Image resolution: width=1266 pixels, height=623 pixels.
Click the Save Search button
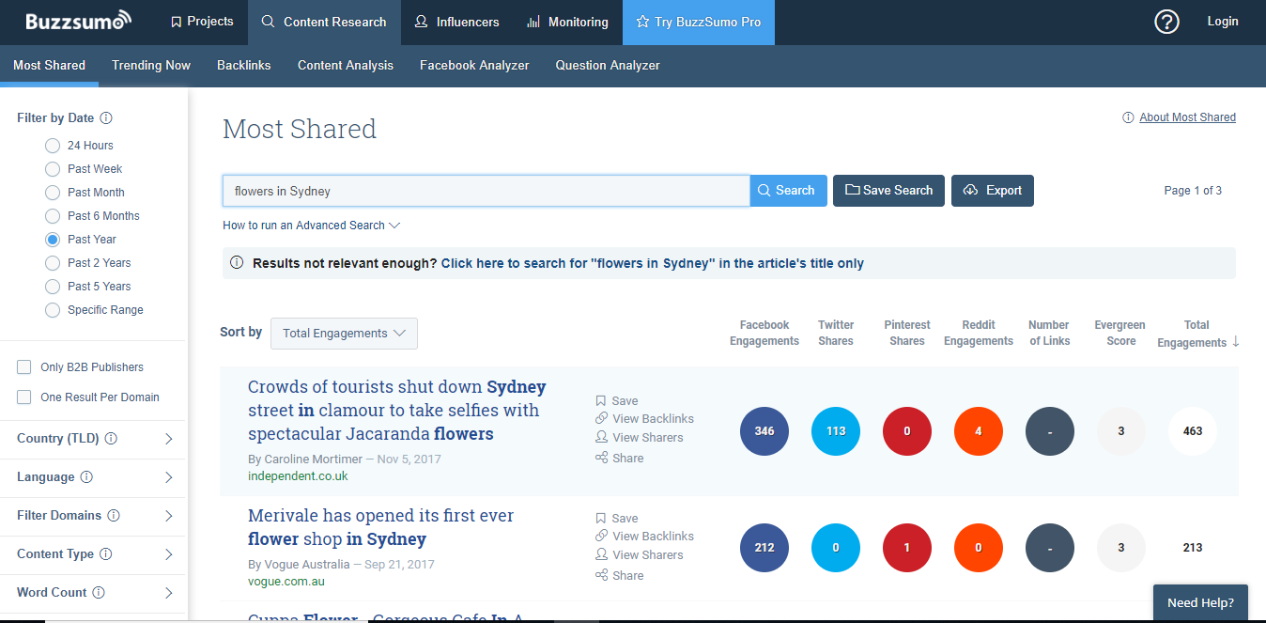point(888,191)
